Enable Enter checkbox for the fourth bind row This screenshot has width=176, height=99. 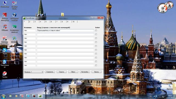(x=96, y=42)
